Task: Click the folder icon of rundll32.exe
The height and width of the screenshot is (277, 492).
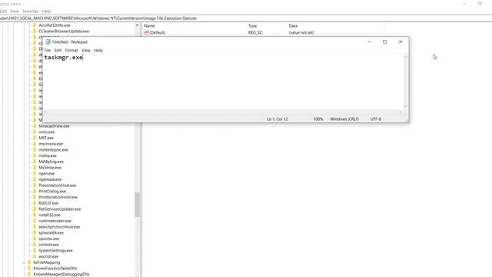Action: click(x=35, y=215)
